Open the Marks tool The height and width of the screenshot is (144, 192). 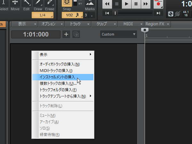pyautogui.click(x=90, y=5)
